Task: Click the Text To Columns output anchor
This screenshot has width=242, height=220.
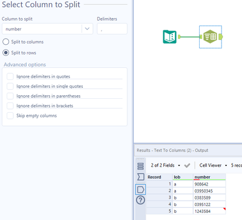Action: pos(221,37)
